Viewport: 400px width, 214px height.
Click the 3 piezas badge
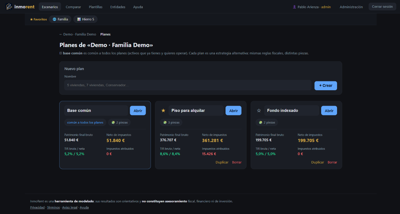pyautogui.click(x=171, y=122)
